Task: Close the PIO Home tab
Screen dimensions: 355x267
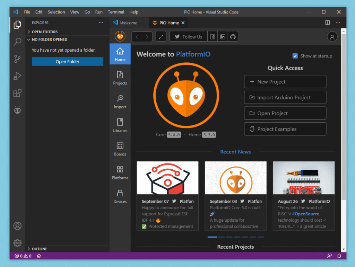Action: [x=183, y=23]
